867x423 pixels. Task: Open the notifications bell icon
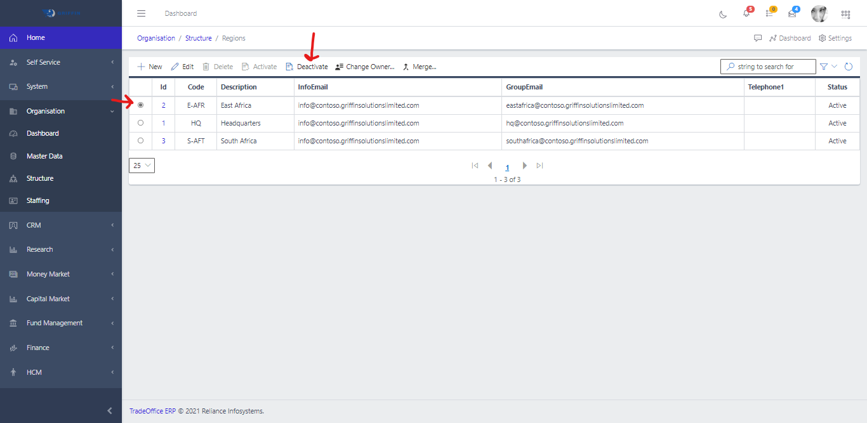click(746, 14)
